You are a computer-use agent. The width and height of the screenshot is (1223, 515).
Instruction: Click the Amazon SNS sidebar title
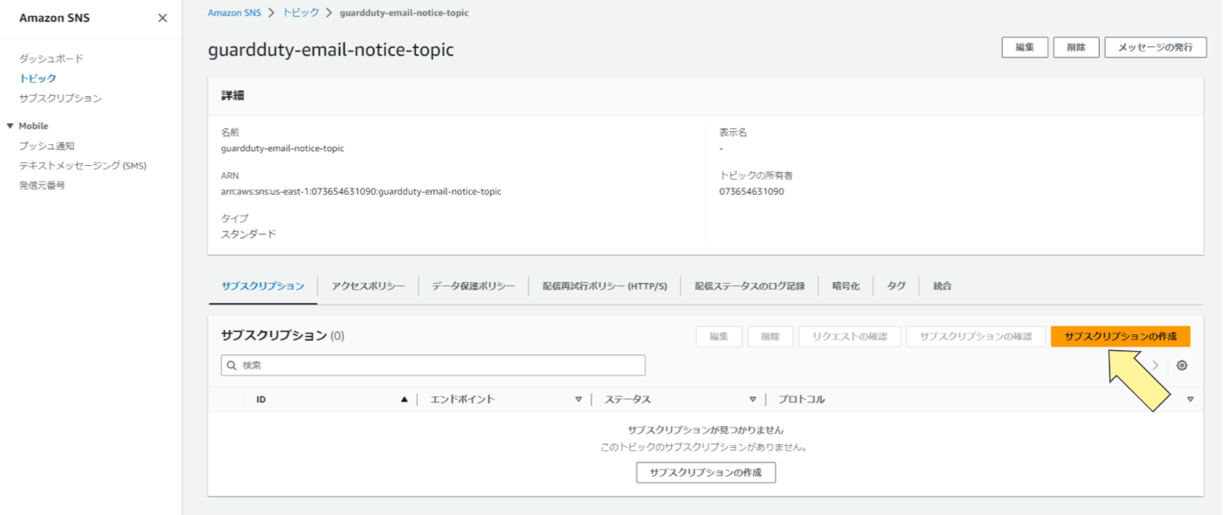[x=54, y=18]
